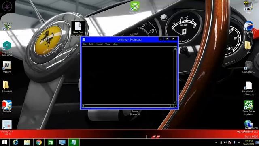This screenshot has height=146, width=259.
Task: Open the Help menu in Notepad
Action: click(115, 44)
